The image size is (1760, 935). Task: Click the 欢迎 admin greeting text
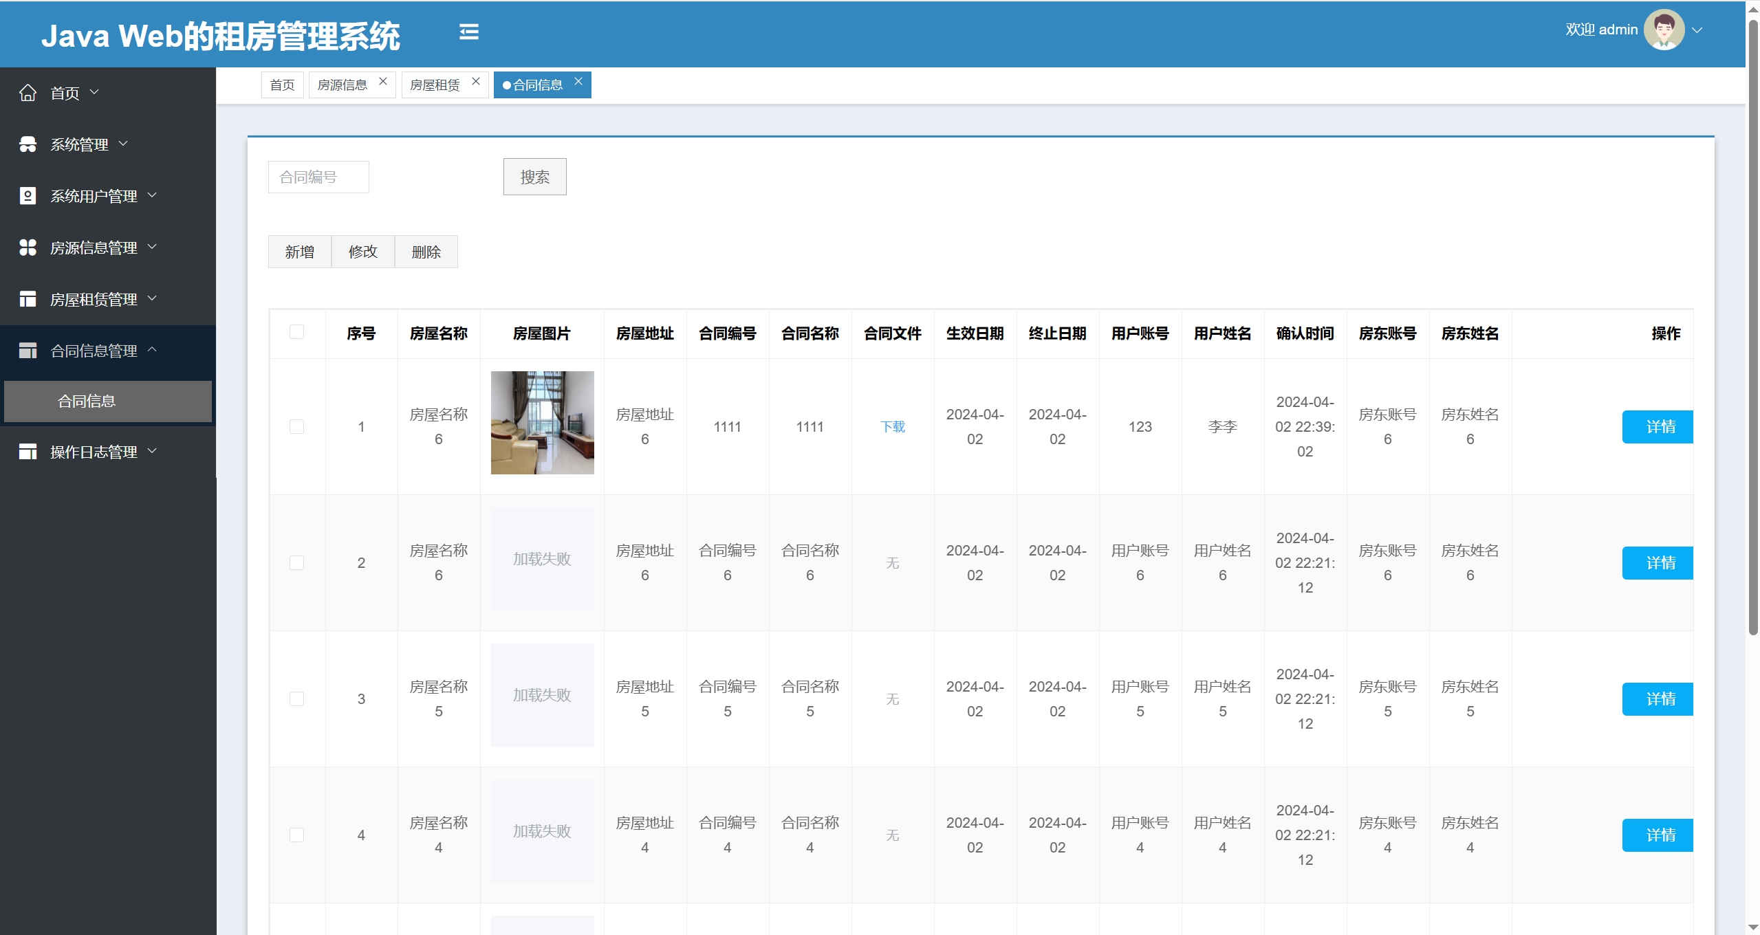1601,30
